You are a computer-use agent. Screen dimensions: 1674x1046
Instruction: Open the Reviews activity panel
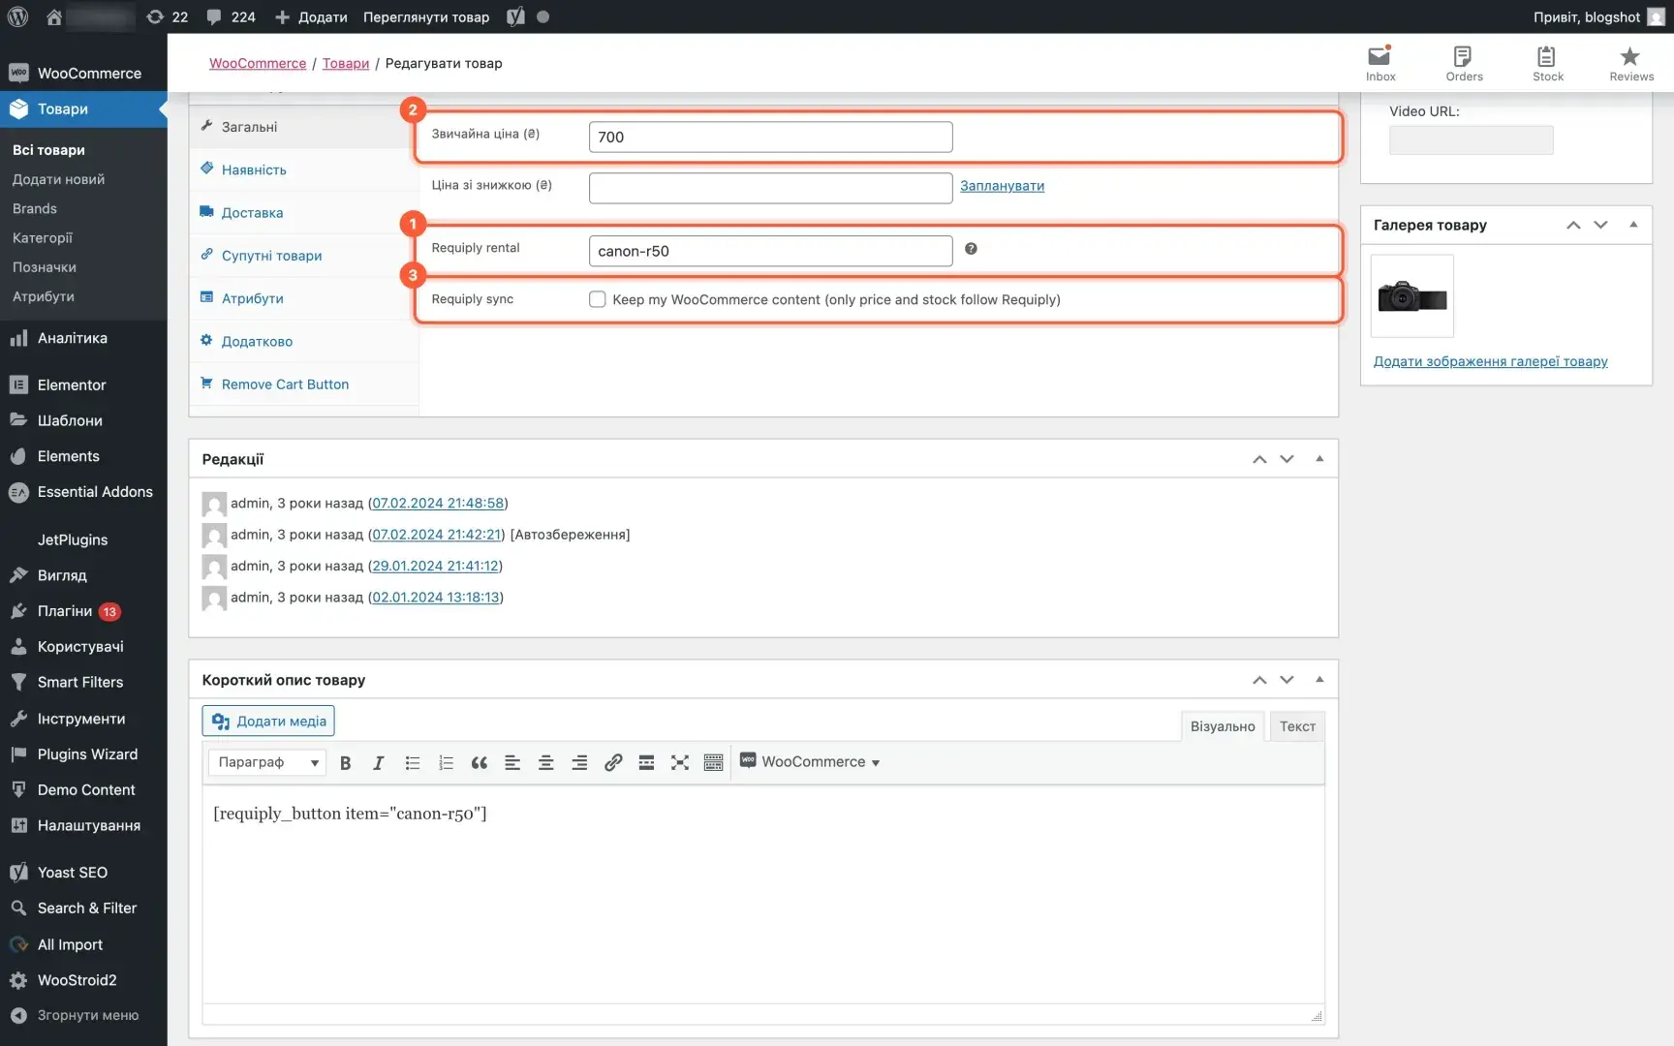click(x=1631, y=63)
